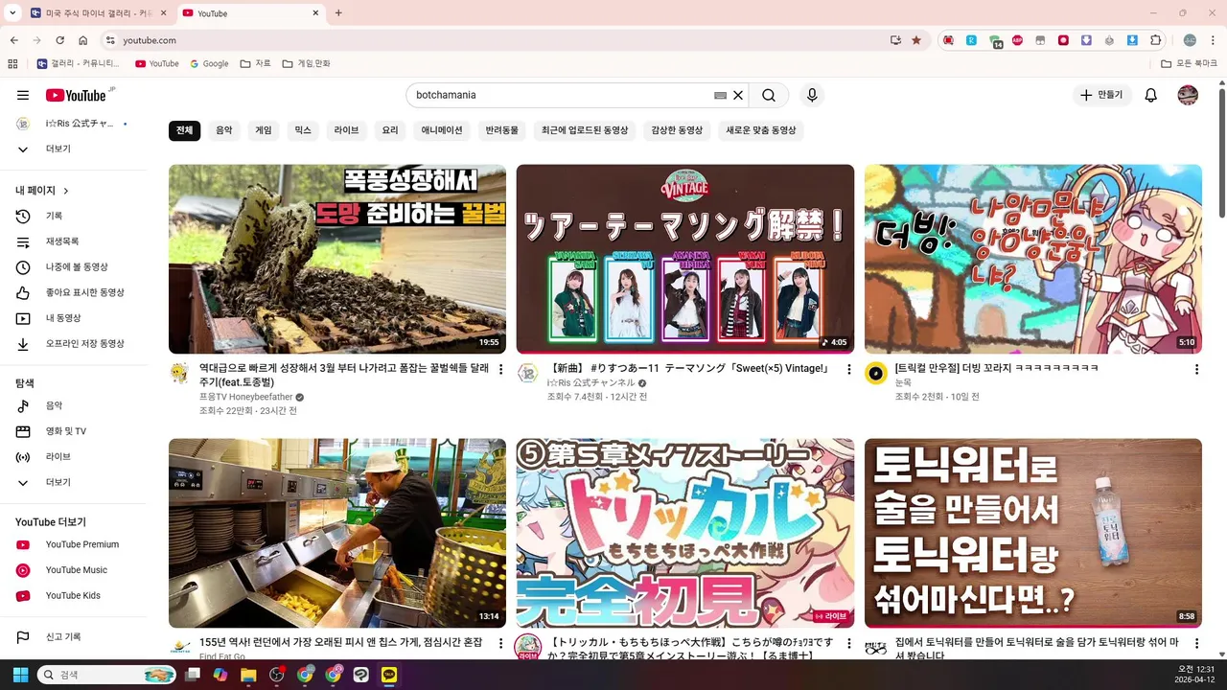Go to the YouTube home logo
1227x690 pixels.
[76, 95]
